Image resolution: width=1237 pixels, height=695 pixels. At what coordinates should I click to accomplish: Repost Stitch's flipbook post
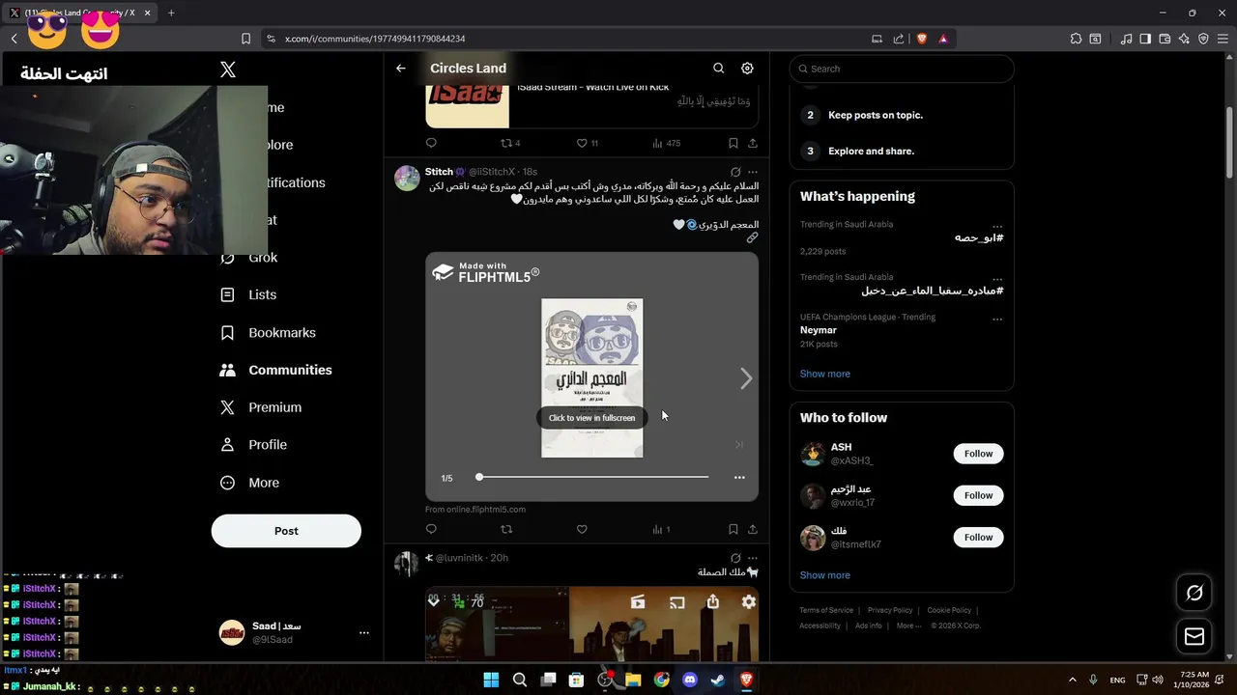(x=506, y=529)
